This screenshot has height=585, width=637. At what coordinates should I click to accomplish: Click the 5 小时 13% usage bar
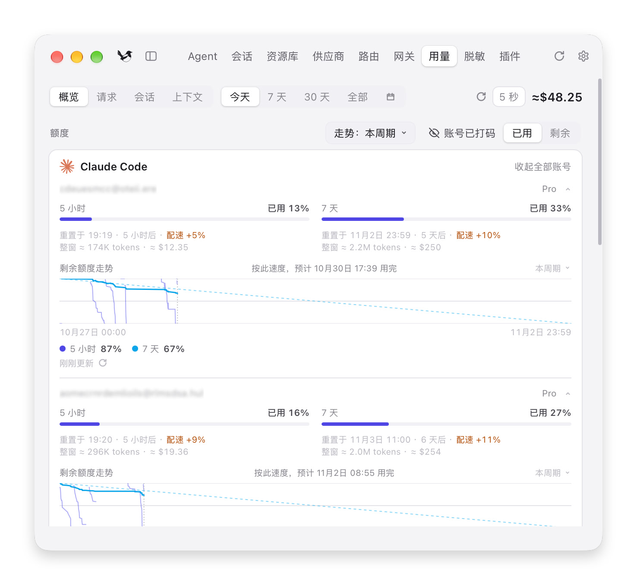(x=184, y=219)
